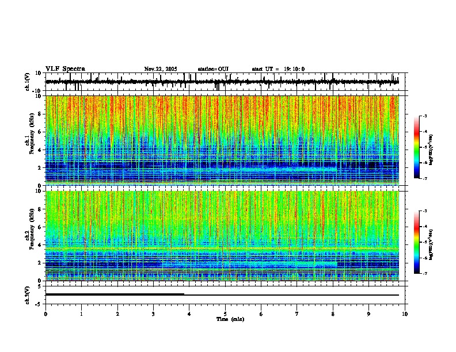Click inside the ch.1 spectrogram panel

(222, 140)
